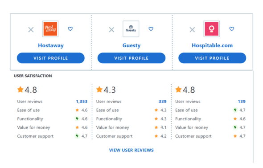The width and height of the screenshot is (263, 168).
Task: Click the View User Reviews link
Action: point(131,150)
